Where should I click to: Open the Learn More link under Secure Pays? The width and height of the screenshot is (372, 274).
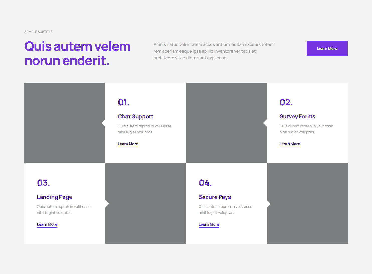(209, 224)
